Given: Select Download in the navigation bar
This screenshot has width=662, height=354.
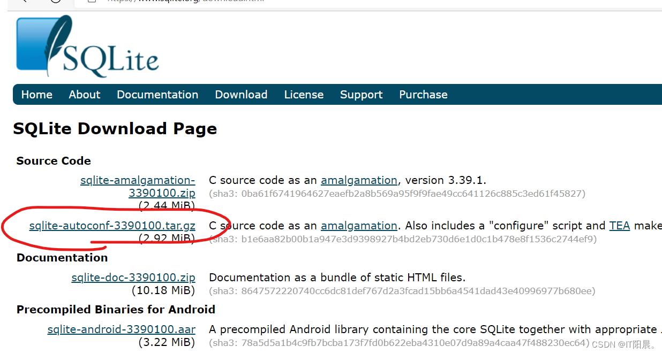Looking at the screenshot, I should coord(241,95).
